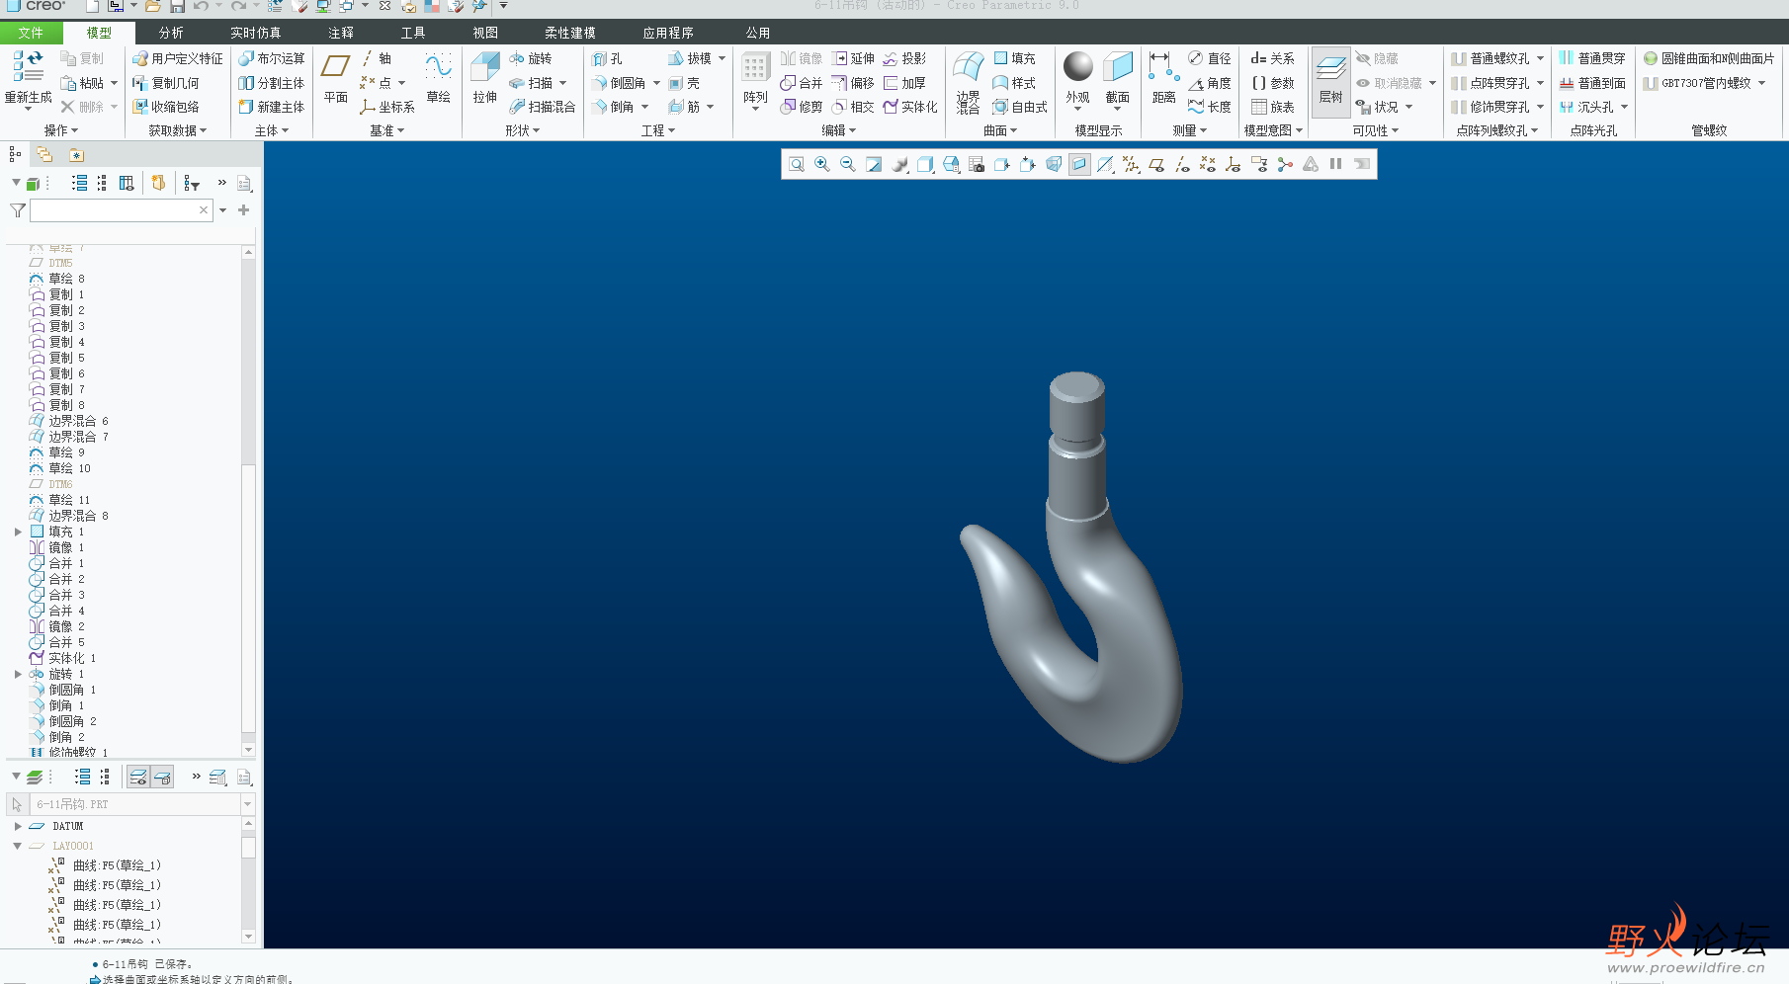
Task: Click the 边界混合 (Boundary Blend) tool
Action: point(968,82)
